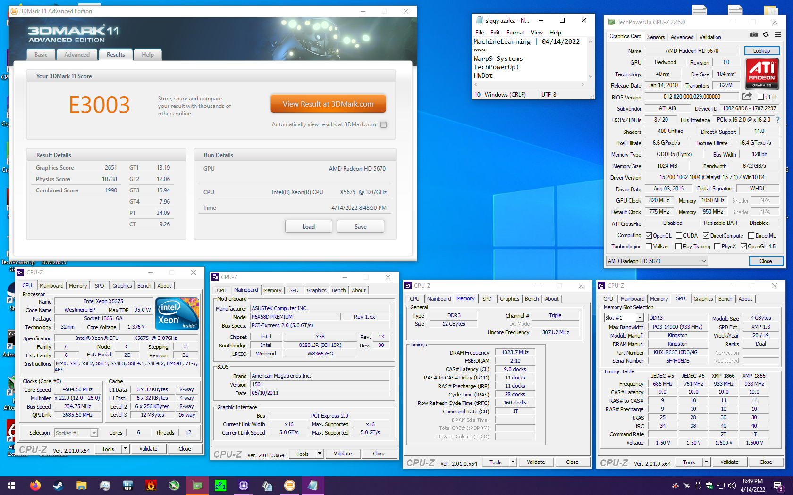
Task: Expand Tools dropdown arrow in CPU-Z SPD window
Action: point(707,462)
